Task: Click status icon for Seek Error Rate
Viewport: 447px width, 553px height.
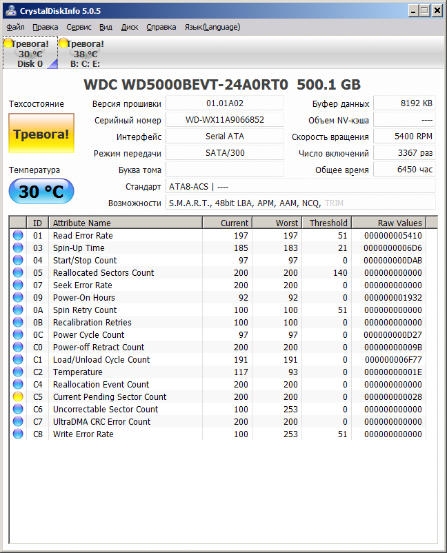Action: [18, 285]
